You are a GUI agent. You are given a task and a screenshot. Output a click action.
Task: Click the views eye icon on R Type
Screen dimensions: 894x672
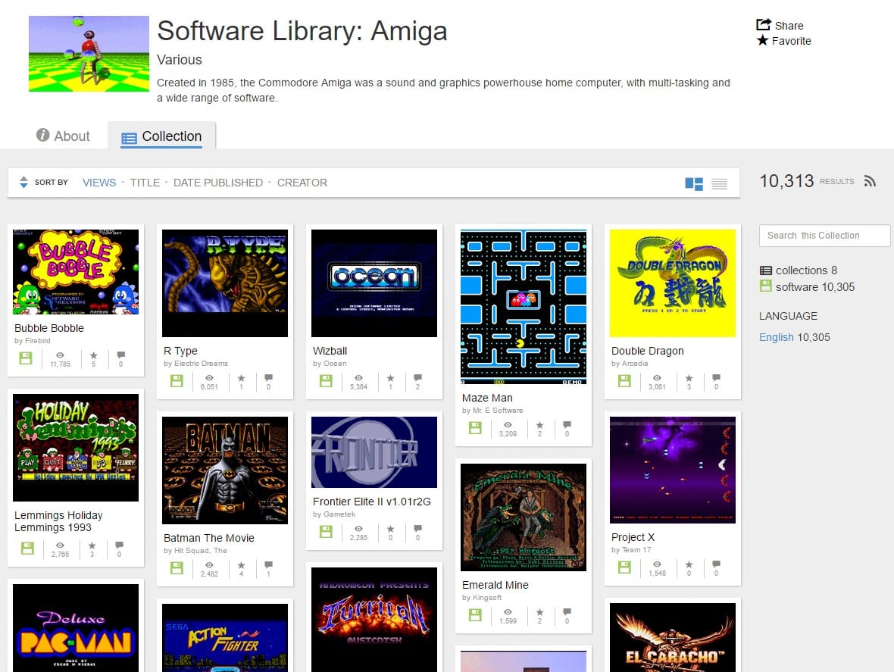pyautogui.click(x=209, y=378)
